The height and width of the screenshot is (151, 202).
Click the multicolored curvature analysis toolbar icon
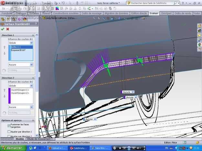pyautogui.click(x=57, y=9)
